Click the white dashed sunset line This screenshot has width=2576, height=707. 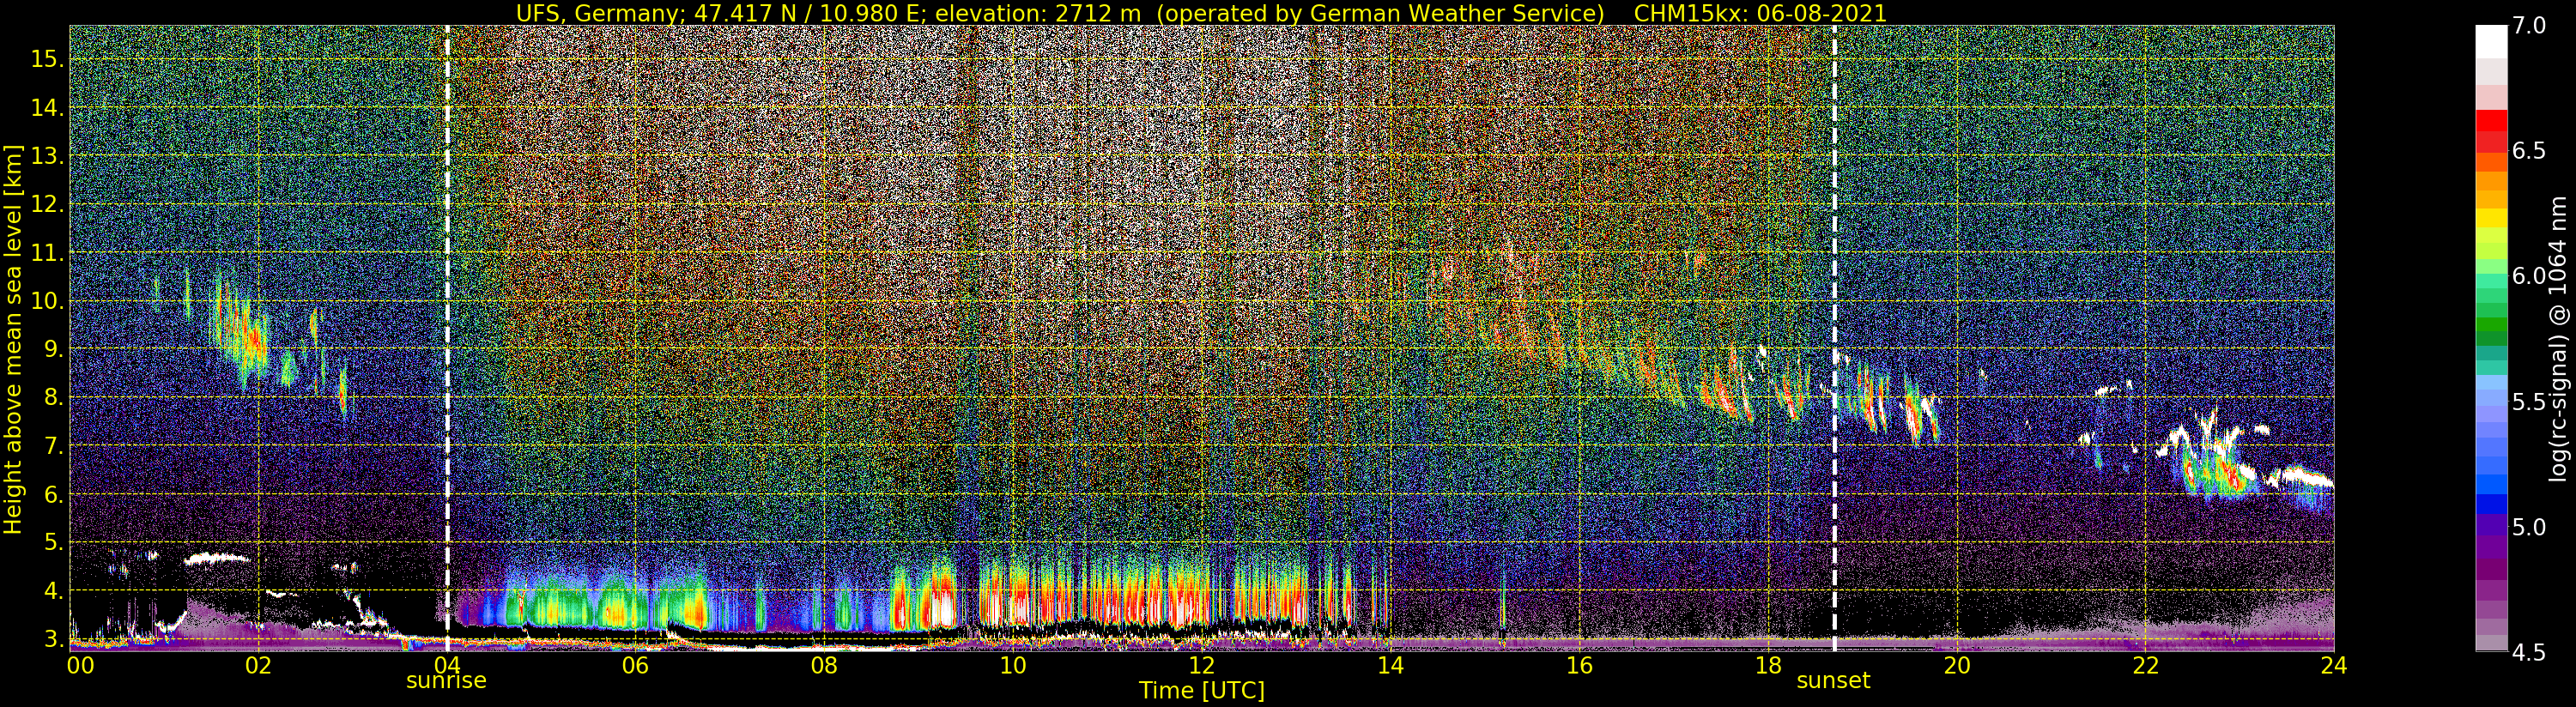click(x=1834, y=300)
